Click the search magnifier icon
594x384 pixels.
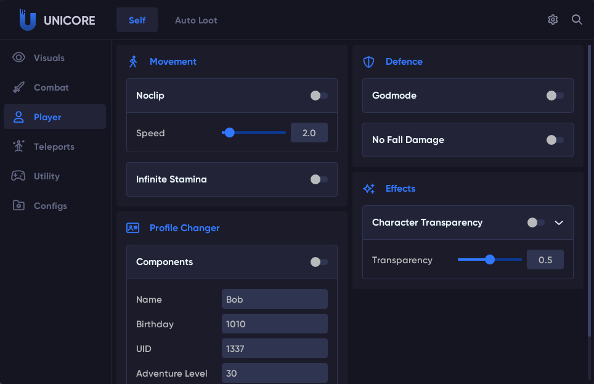click(577, 20)
